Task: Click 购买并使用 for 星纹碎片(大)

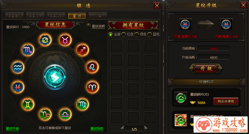Action: (226, 101)
